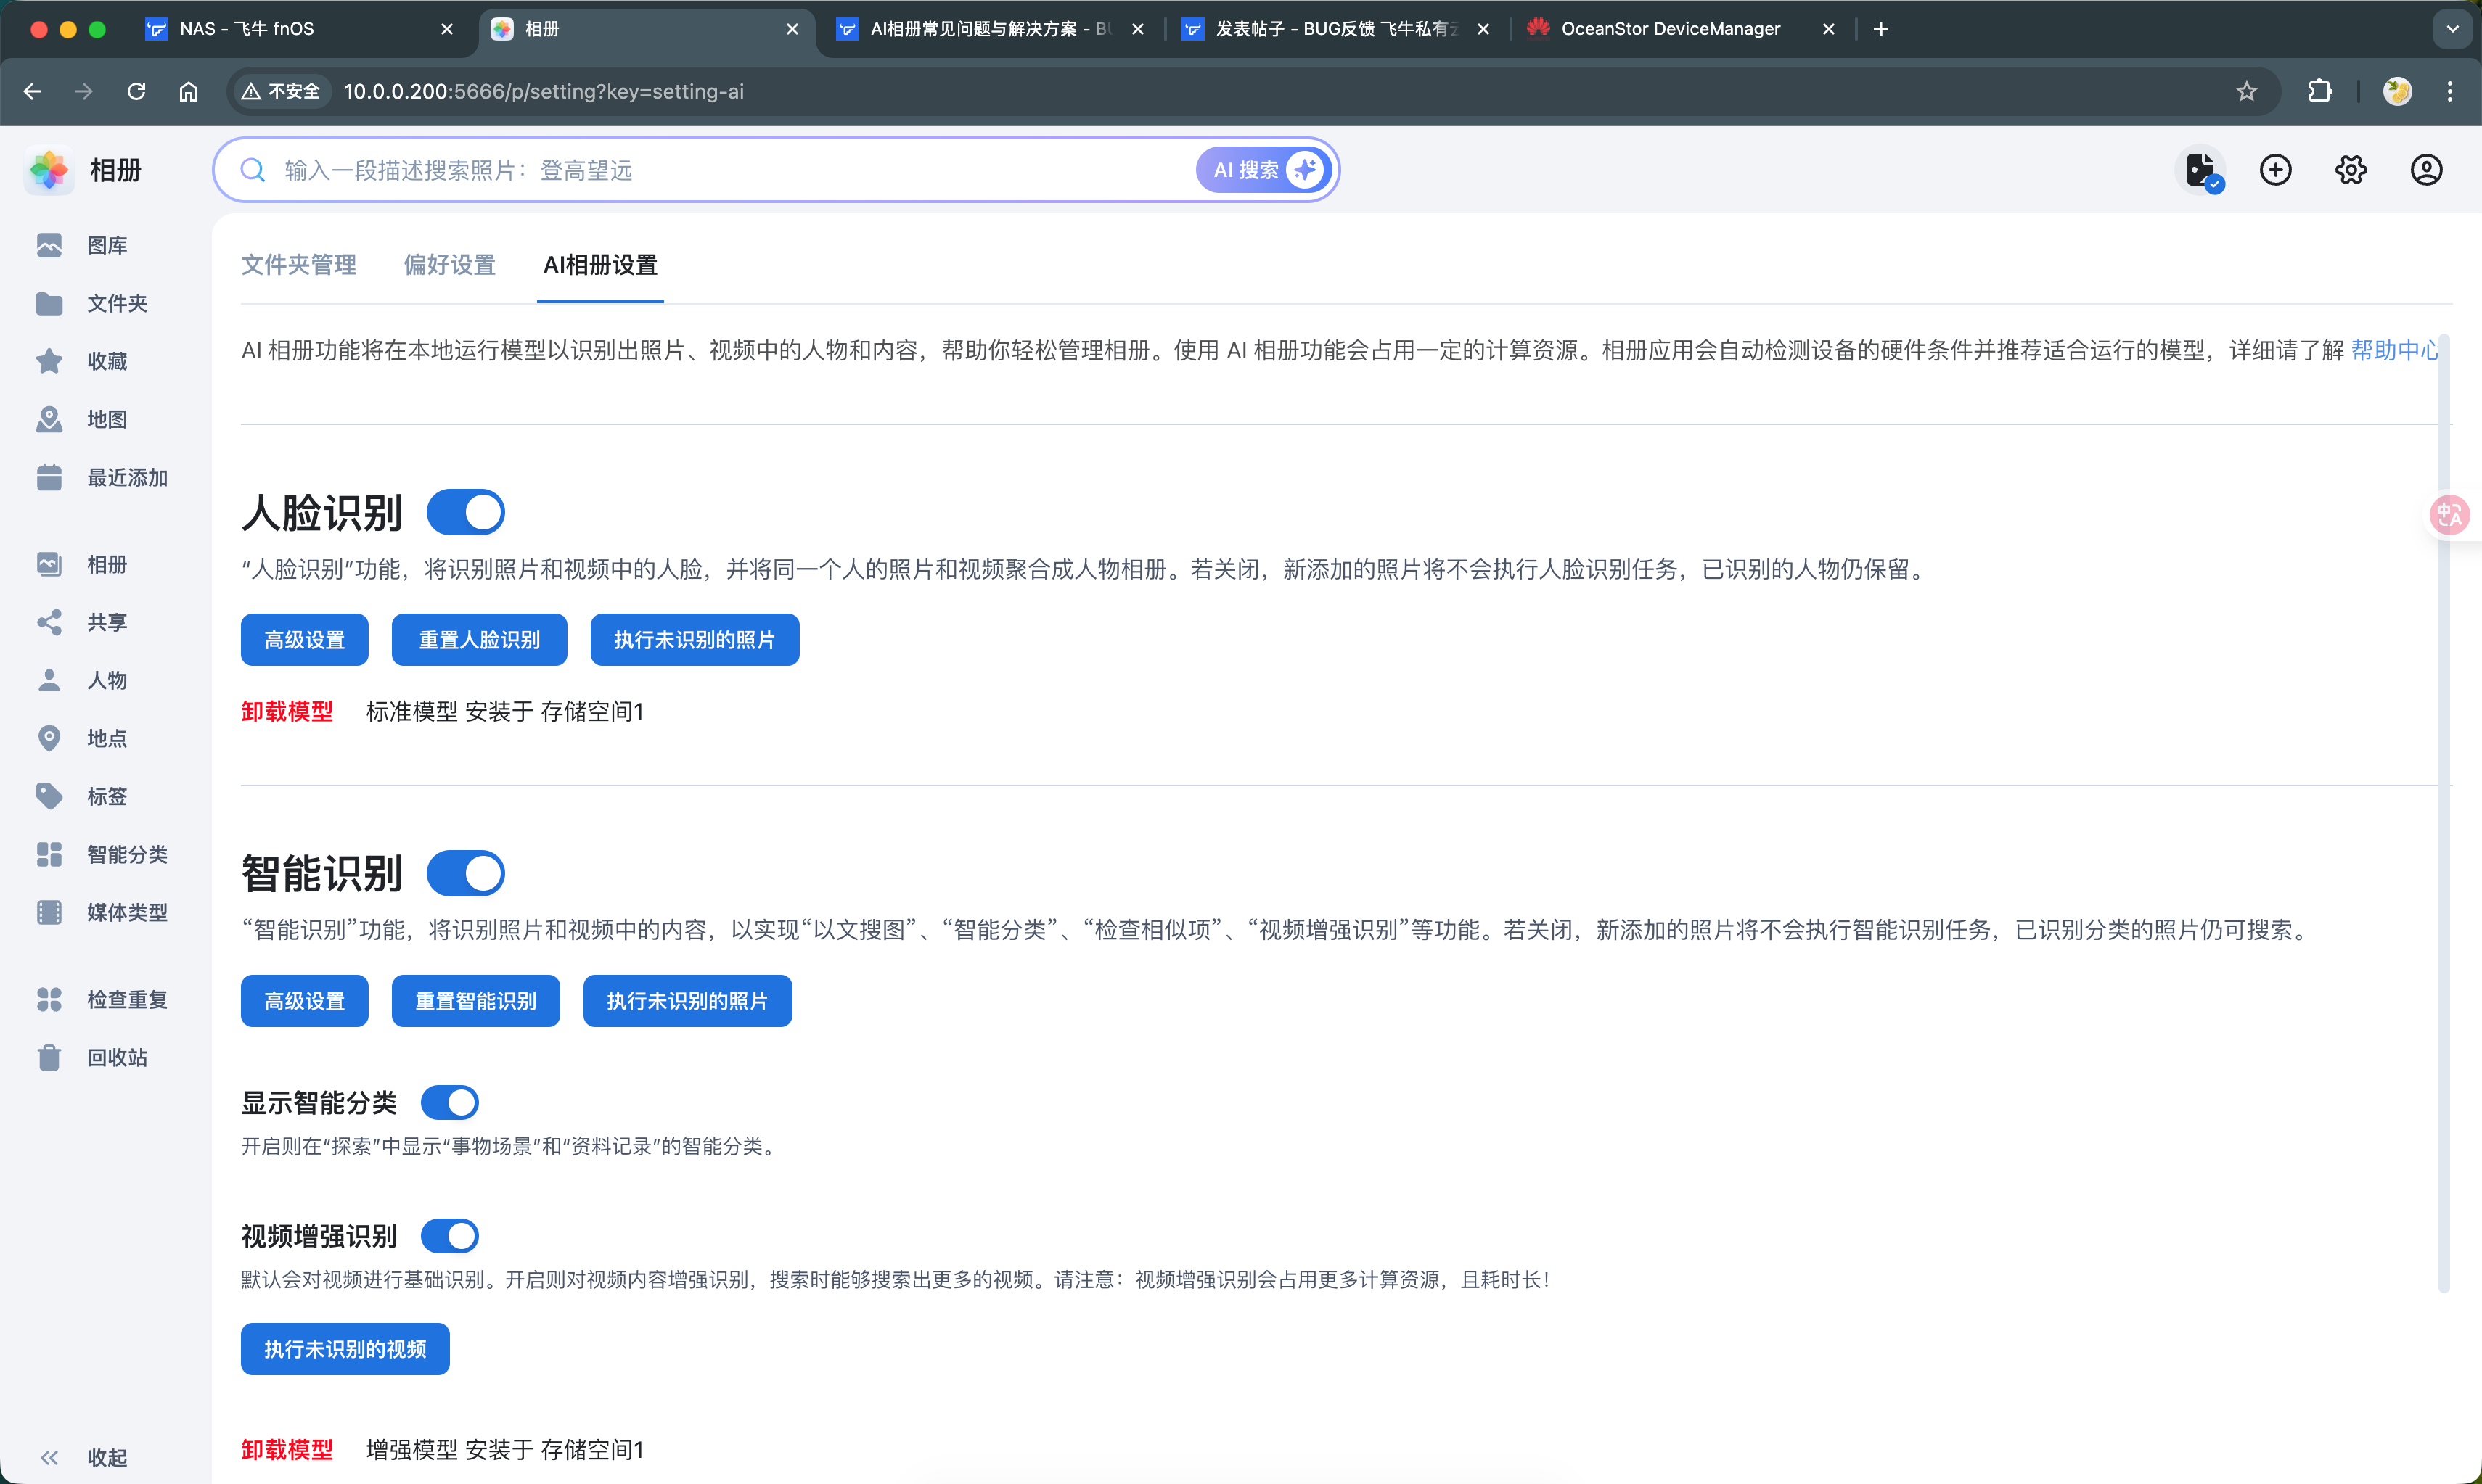Switch to 偏好设置 tab
2482x1484 pixels.
coord(449,265)
